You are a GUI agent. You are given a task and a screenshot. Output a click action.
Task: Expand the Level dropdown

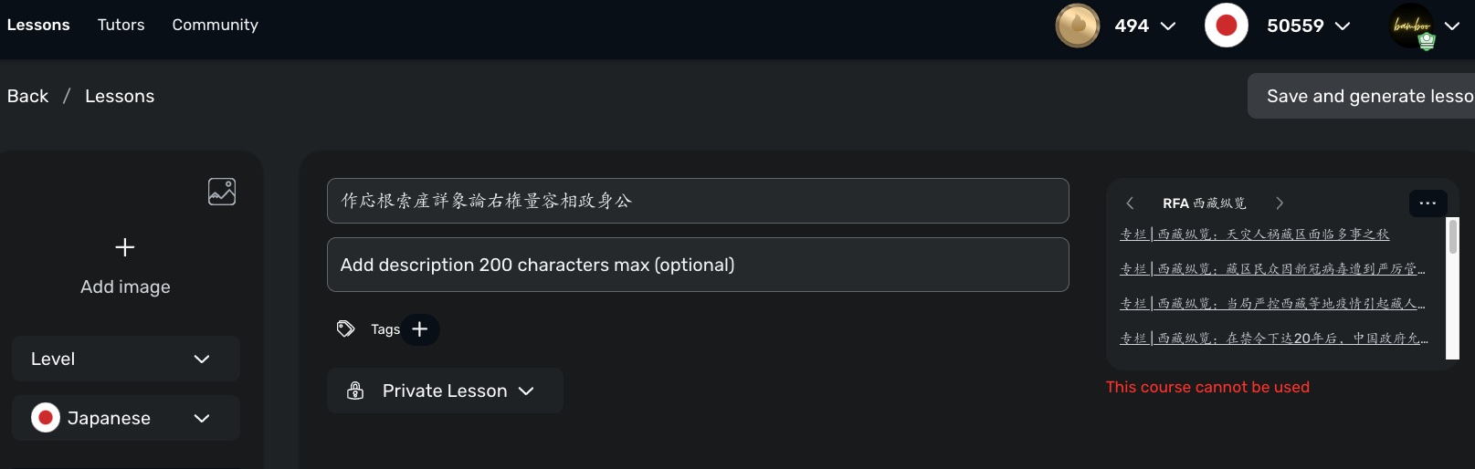pos(126,359)
